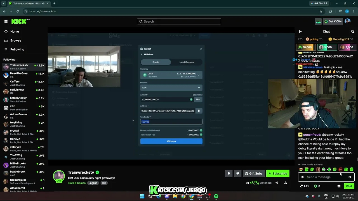Switch to the Local Currency tab

(x=187, y=62)
